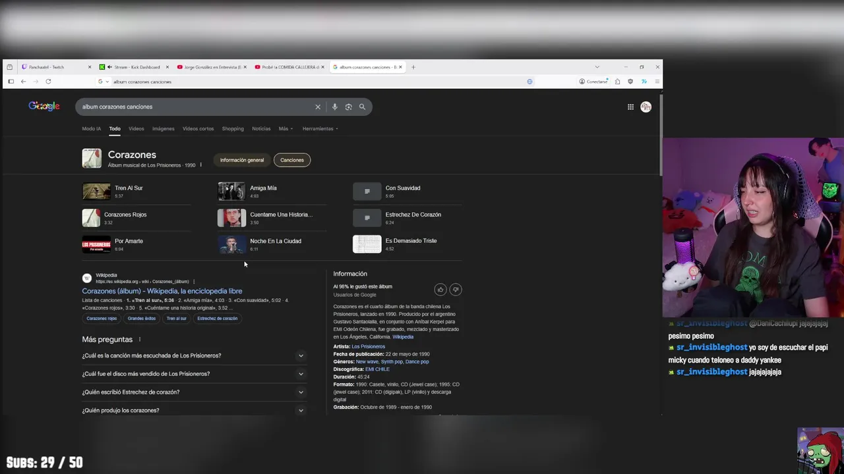Go back to the previous page
Screen dimensions: 844x474
point(23,82)
